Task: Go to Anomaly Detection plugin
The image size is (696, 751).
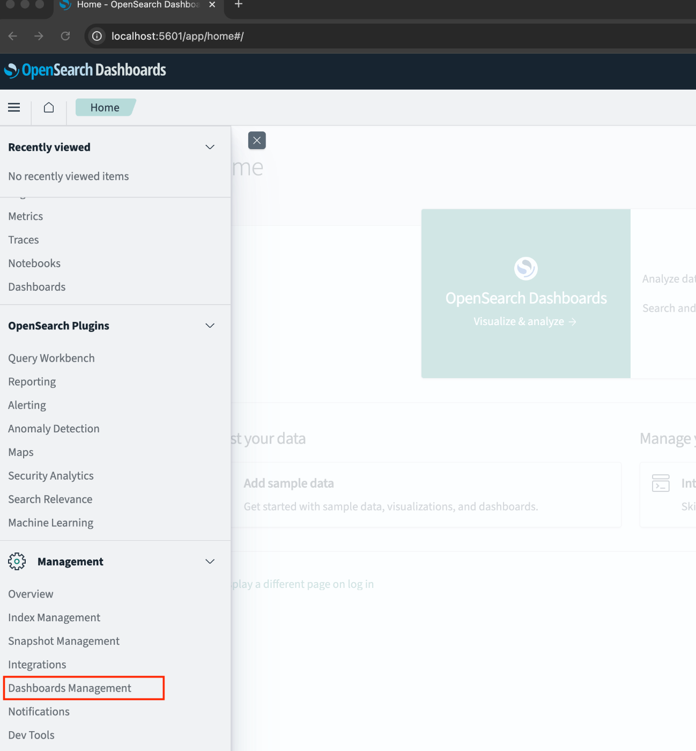Action: (54, 429)
